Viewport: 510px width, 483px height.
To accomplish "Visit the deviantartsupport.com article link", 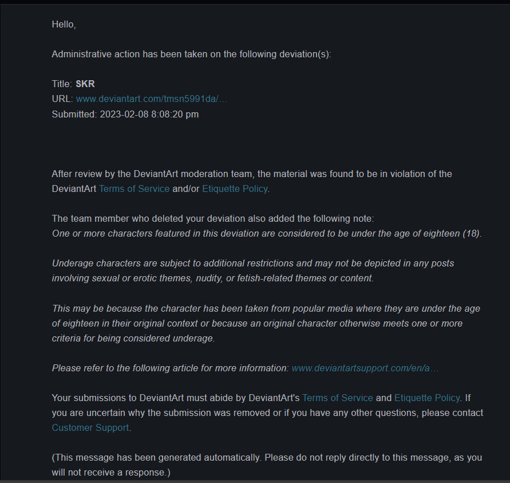I will coord(365,368).
